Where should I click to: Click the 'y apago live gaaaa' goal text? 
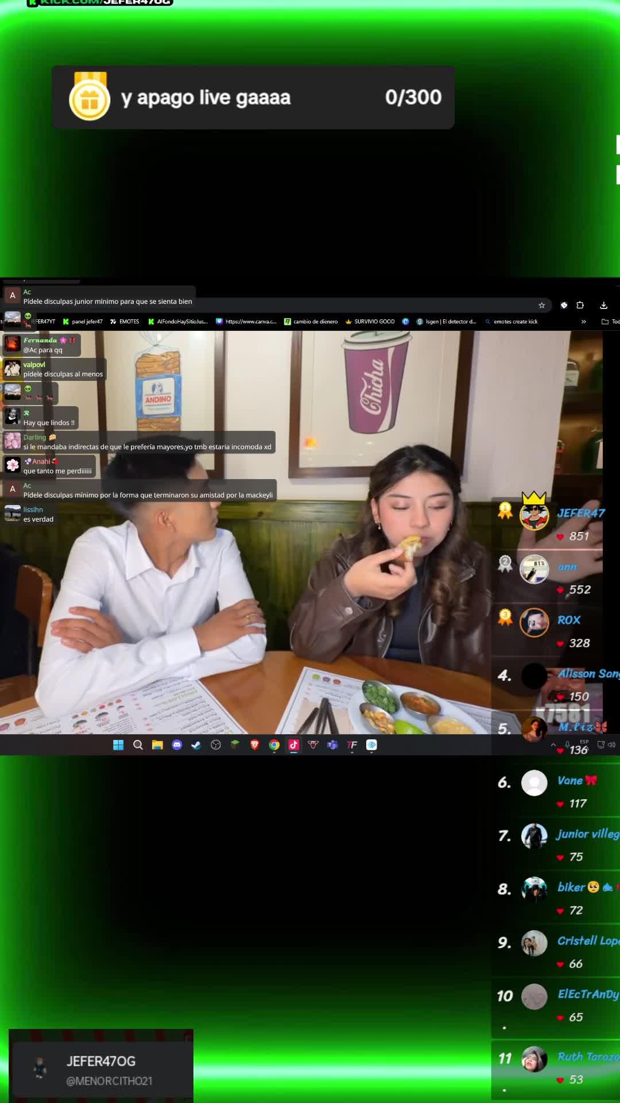(x=206, y=97)
